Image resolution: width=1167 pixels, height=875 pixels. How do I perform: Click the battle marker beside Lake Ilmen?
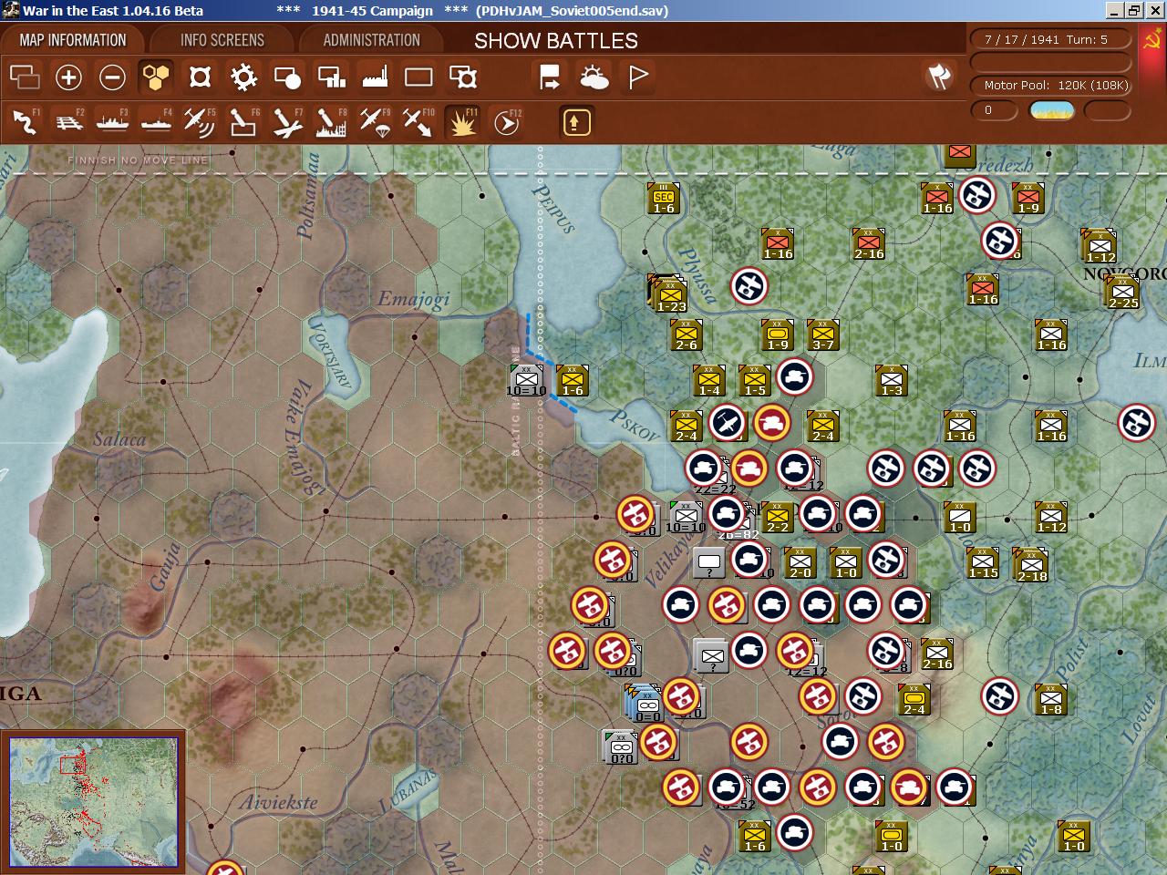(x=1136, y=423)
